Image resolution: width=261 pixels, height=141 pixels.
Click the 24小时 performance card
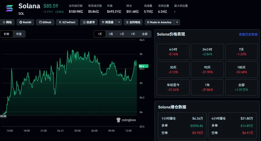(207, 52)
